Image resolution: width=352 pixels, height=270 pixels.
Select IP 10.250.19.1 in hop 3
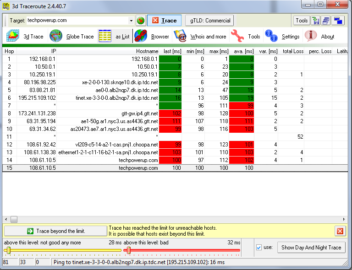[x=37, y=75]
